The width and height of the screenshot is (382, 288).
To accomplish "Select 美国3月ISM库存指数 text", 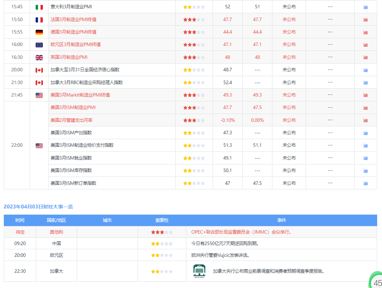I will click(x=71, y=170).
